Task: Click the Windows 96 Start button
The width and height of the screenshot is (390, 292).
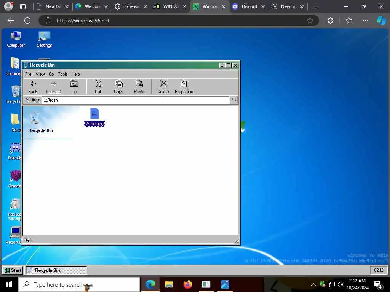Action: click(13, 270)
